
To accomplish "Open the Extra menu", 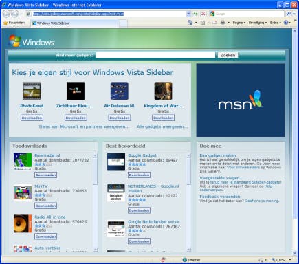I will tap(275, 23).
